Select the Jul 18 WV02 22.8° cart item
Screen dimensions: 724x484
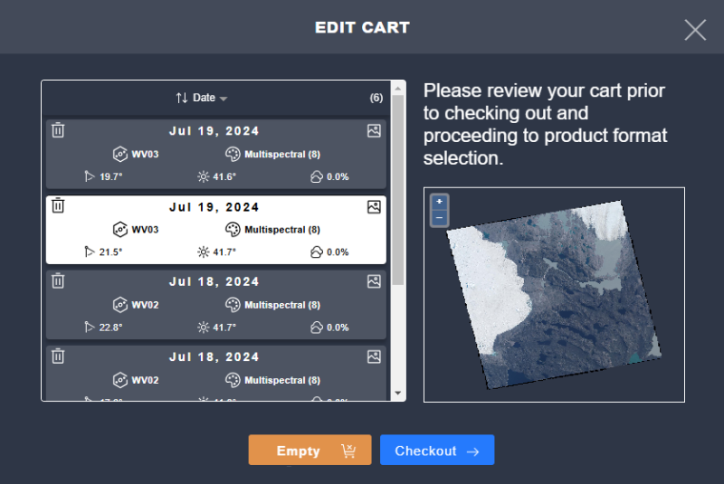pyautogui.click(x=215, y=305)
